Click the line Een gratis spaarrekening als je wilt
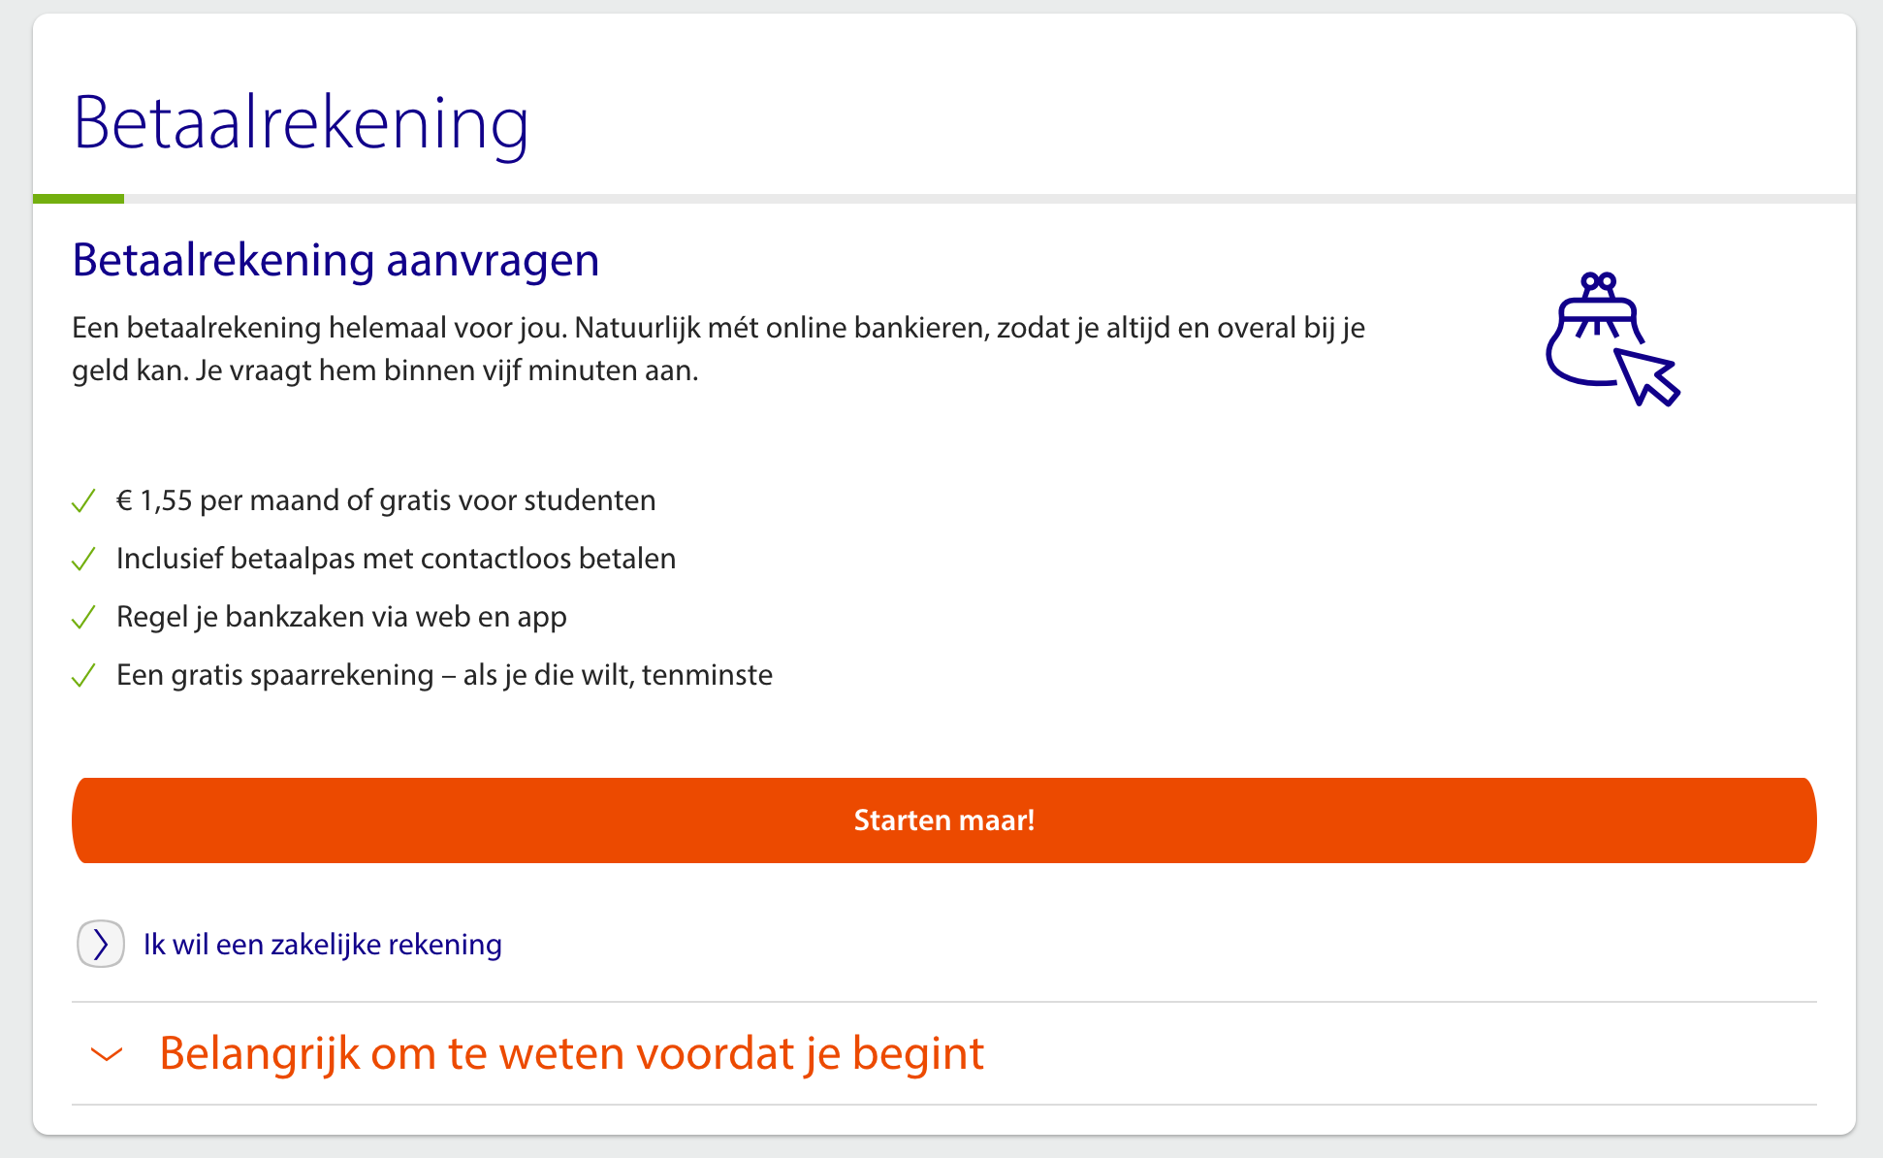 [444, 674]
